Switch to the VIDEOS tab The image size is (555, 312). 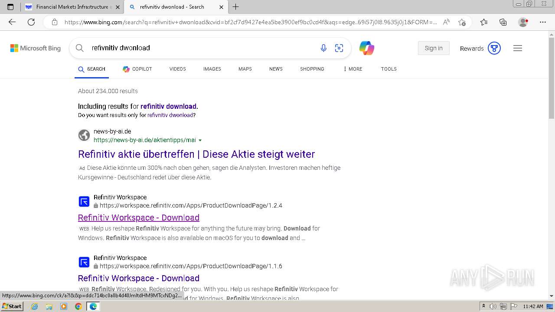[178, 69]
